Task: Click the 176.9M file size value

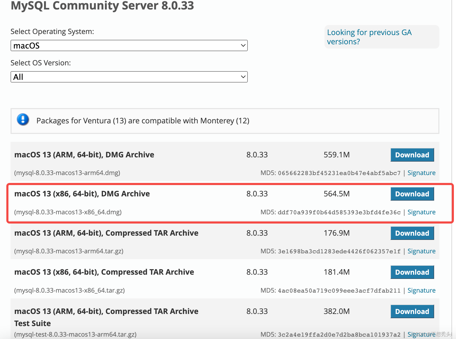Action: tap(337, 233)
